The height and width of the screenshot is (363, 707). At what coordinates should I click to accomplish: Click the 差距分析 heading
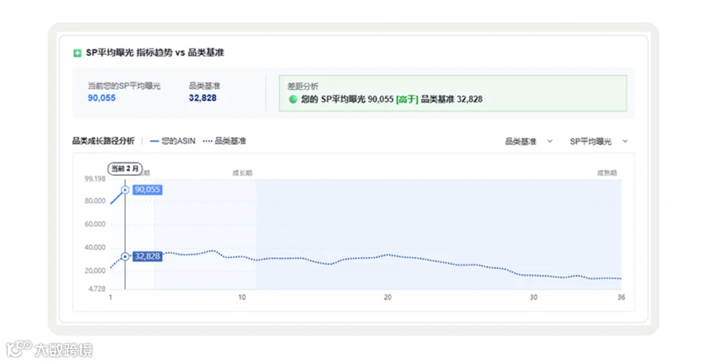pos(302,86)
